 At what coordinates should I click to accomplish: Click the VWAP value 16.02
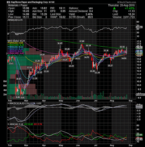tap(63, 17)
